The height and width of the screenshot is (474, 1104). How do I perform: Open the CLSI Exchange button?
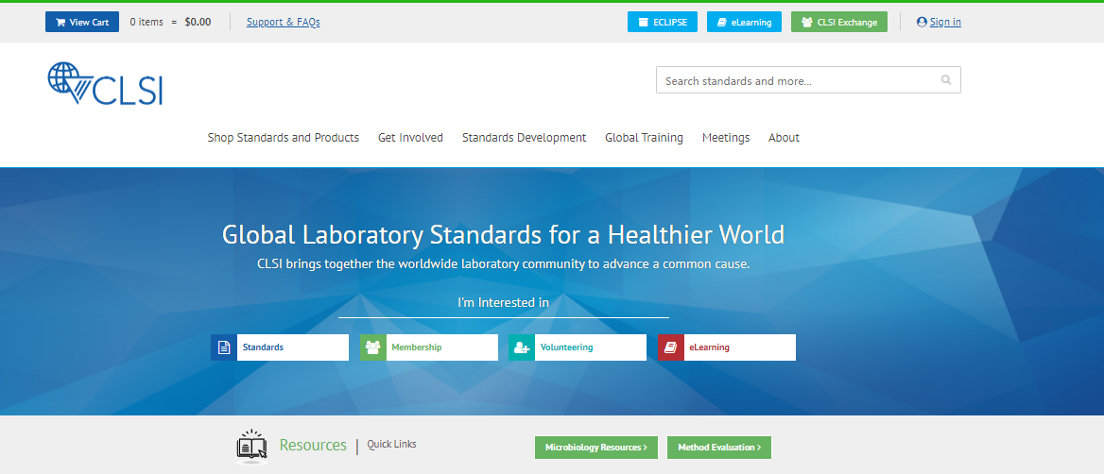point(839,22)
